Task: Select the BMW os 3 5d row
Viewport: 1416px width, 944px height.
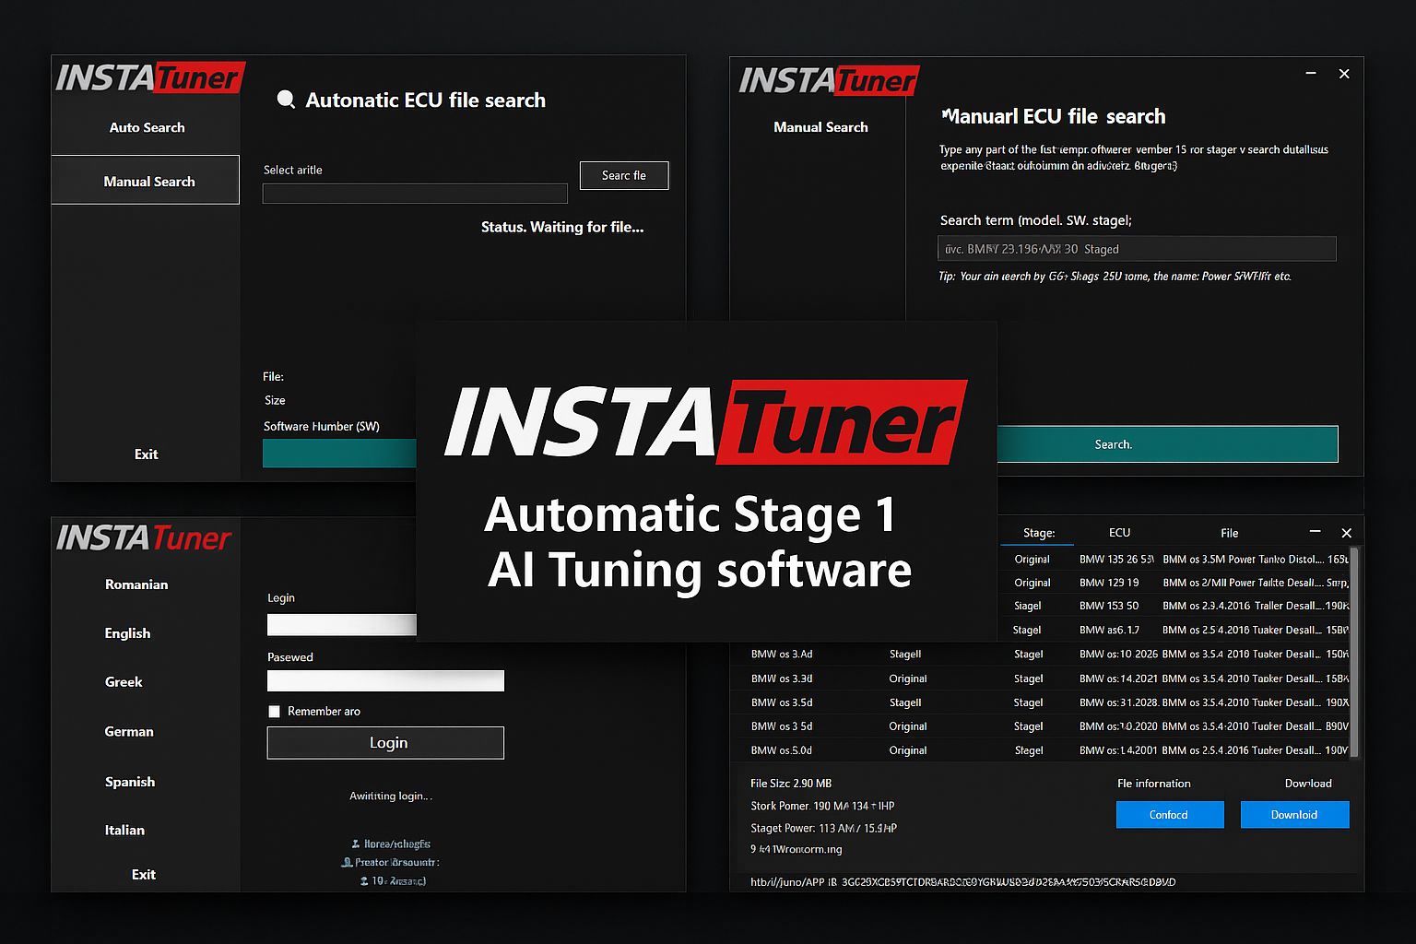Action: (1042, 726)
